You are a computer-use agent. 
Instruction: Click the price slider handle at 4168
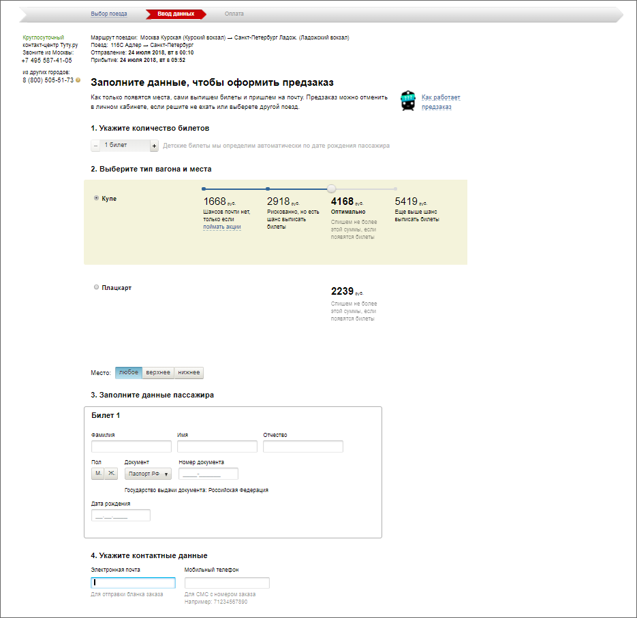331,189
